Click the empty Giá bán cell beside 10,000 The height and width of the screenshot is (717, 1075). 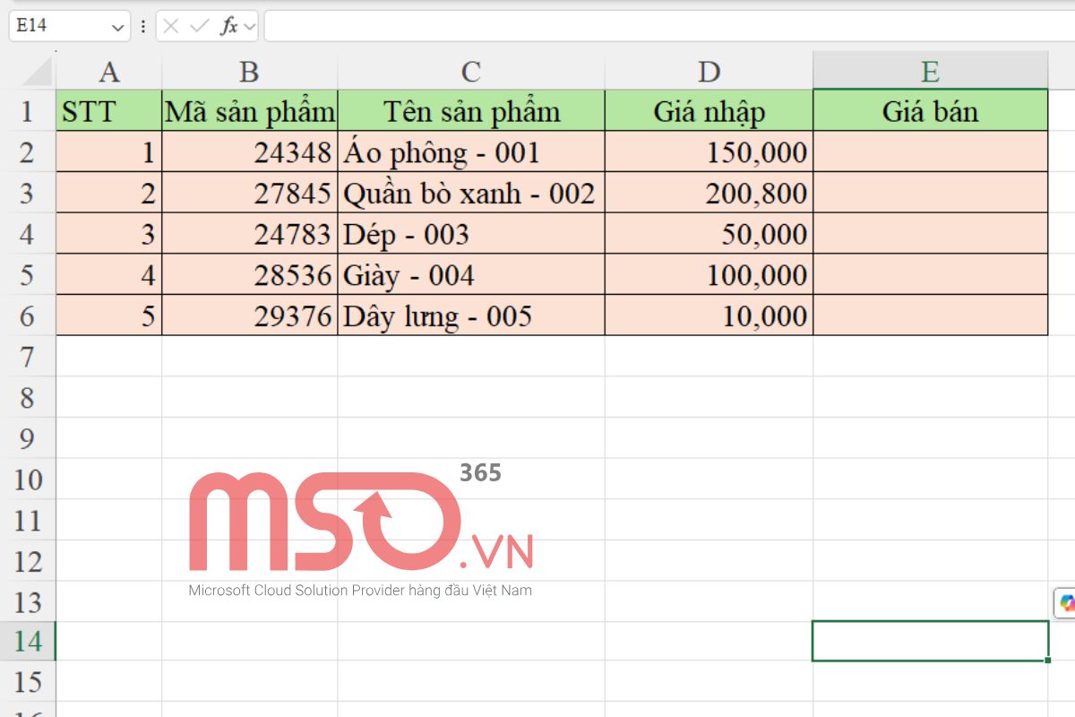(930, 316)
